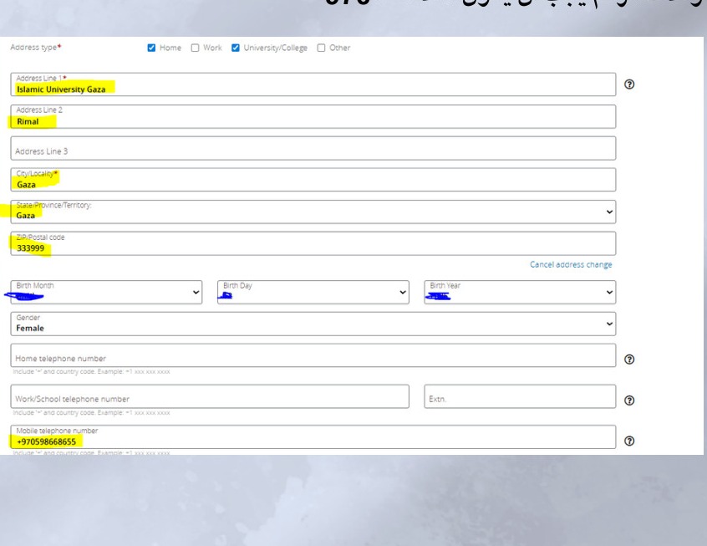
Task: Click help icon beside Mobile telephone number
Action: (x=629, y=441)
